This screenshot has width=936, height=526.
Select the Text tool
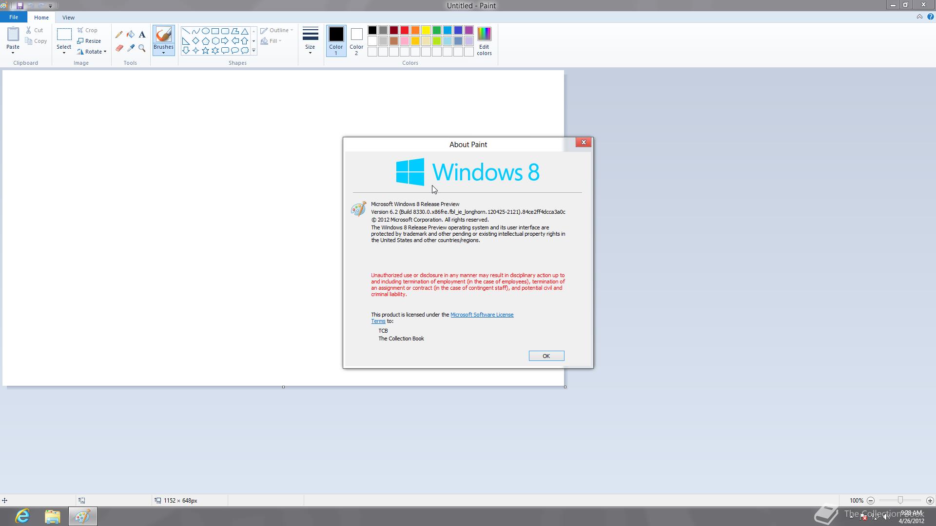[x=142, y=35]
